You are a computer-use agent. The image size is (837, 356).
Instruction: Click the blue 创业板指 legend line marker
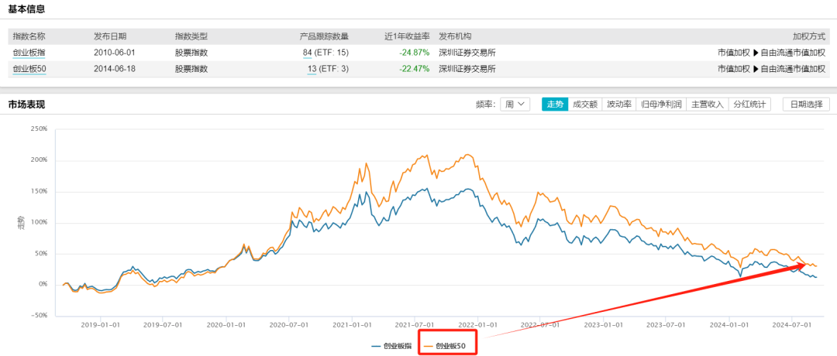point(376,345)
